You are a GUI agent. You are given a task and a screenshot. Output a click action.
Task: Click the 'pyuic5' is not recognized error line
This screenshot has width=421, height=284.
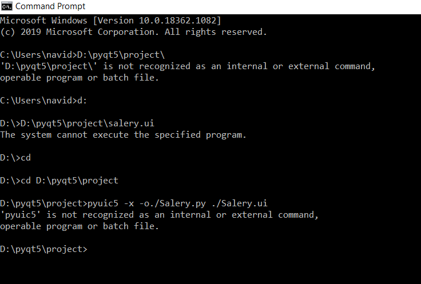159,215
